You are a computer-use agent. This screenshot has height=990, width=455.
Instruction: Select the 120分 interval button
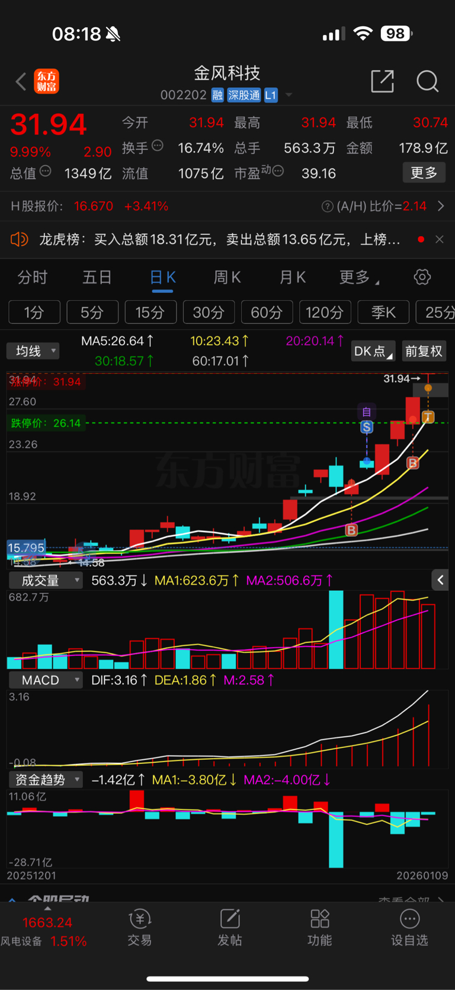click(x=325, y=312)
